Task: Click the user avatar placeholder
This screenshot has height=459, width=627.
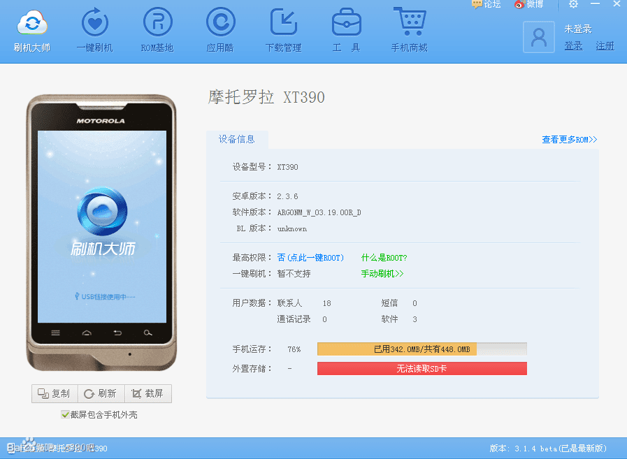Action: tap(539, 37)
